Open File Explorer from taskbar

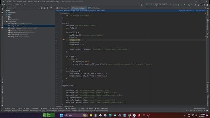(x=91, y=115)
